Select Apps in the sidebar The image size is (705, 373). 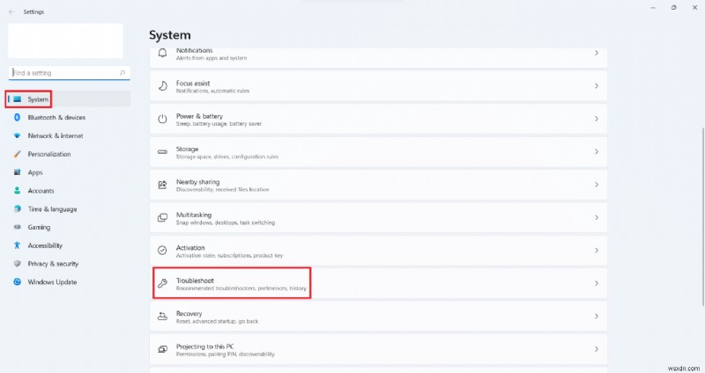point(70,172)
